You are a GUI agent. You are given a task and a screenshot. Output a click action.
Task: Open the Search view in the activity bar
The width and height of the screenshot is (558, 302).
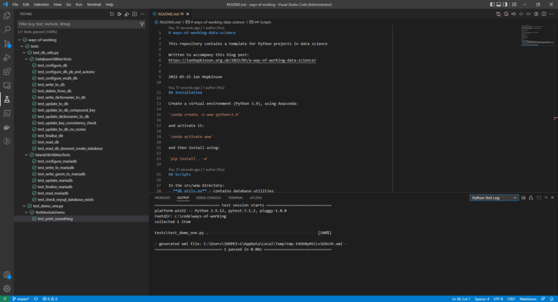point(7,30)
